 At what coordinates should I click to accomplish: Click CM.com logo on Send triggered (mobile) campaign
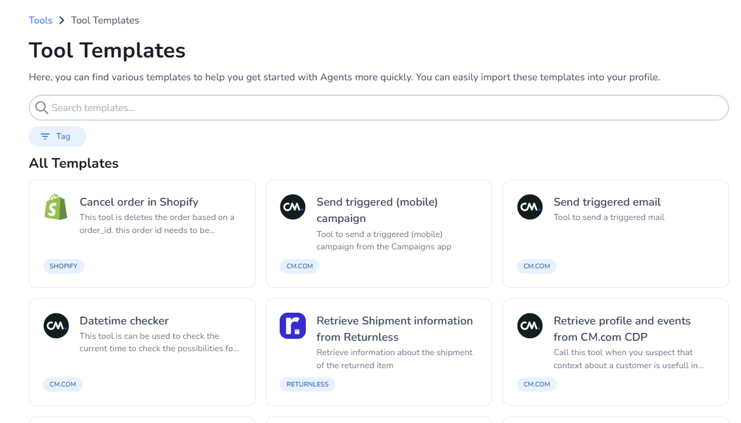(293, 207)
